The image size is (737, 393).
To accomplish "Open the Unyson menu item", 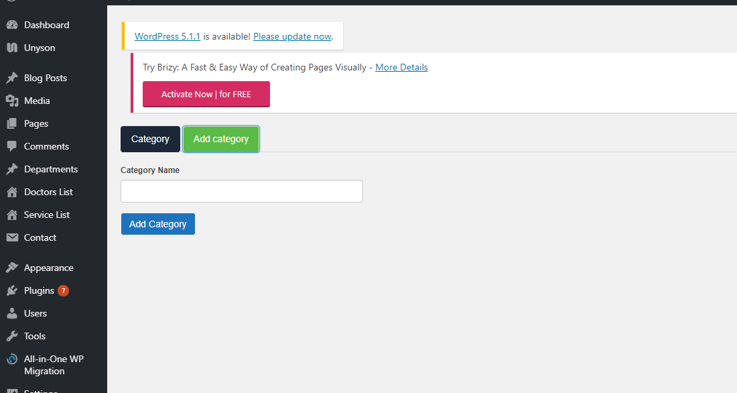I will [x=40, y=48].
